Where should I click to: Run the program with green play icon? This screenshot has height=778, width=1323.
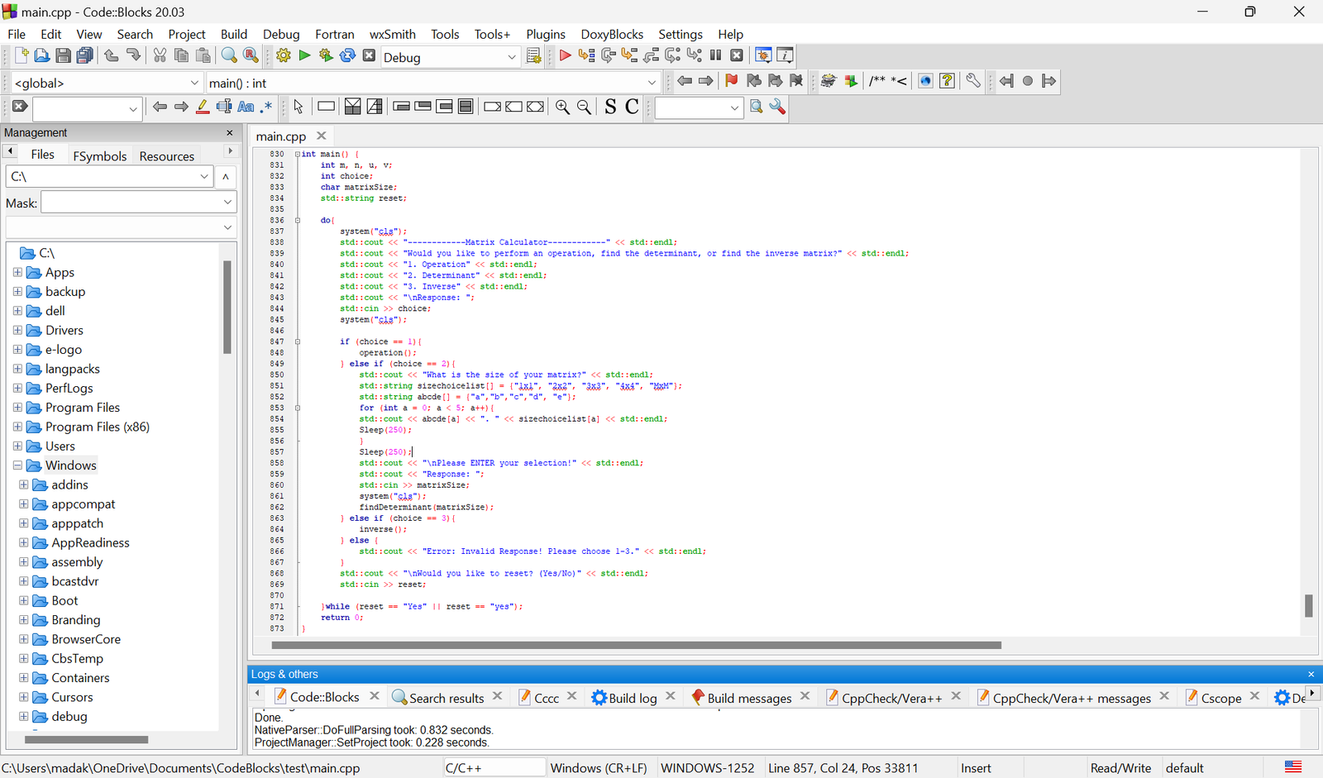coord(304,55)
